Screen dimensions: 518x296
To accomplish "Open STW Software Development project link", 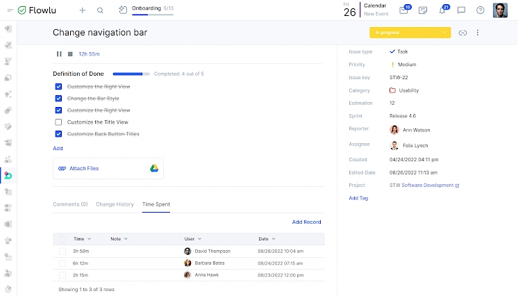I will tap(424, 186).
